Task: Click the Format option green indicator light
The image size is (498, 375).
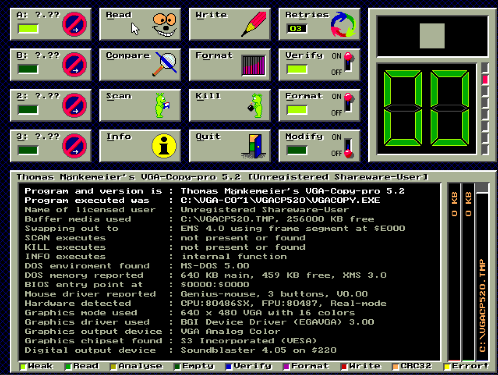Action: (x=297, y=110)
